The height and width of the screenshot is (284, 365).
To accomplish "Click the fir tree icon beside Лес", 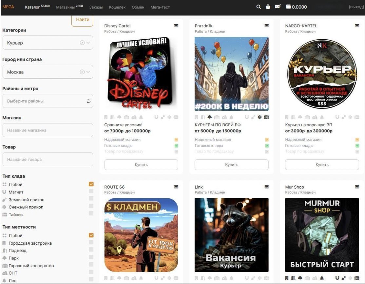I will tap(4, 280).
